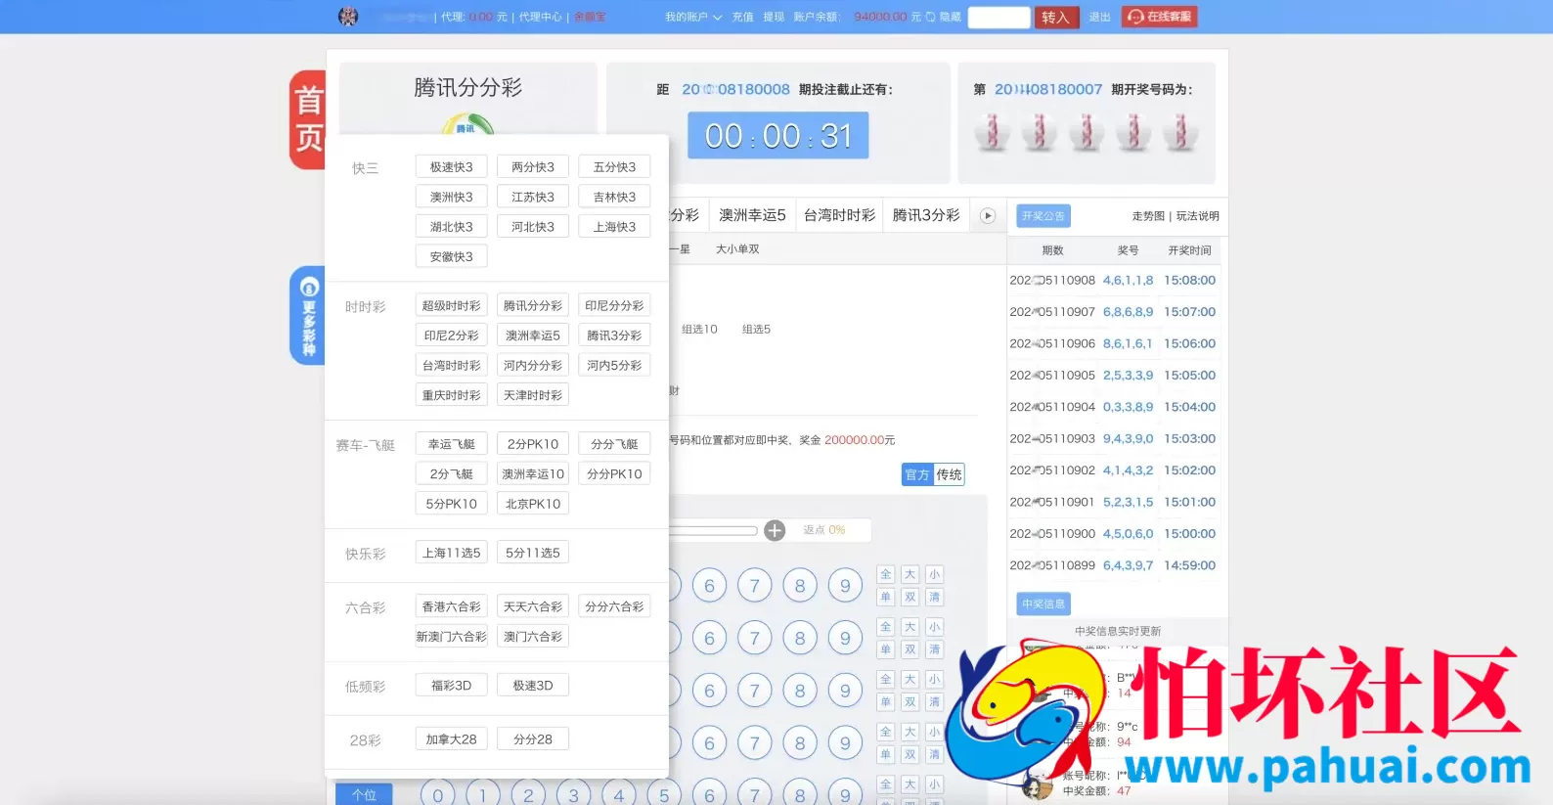The height and width of the screenshot is (805, 1553).
Task: Open 代理中心 link
Action: point(540,17)
